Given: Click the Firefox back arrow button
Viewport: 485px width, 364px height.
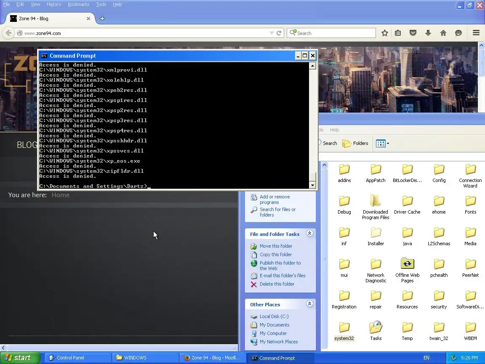Looking at the screenshot, I should [9, 33].
